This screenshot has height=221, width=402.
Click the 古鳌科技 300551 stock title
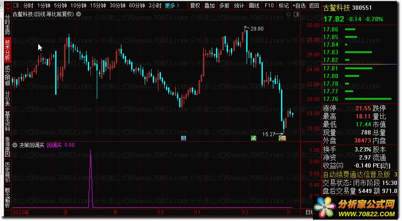[x=347, y=8]
